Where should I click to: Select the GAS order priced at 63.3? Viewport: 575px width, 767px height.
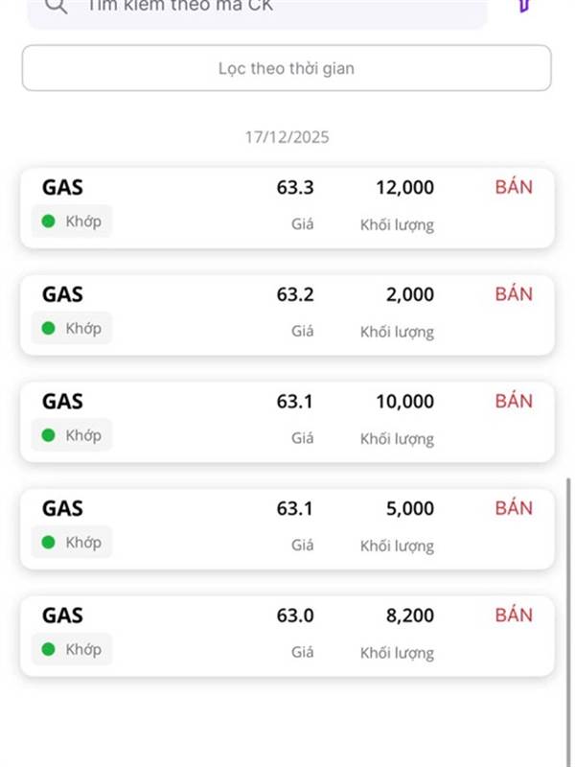(x=287, y=207)
